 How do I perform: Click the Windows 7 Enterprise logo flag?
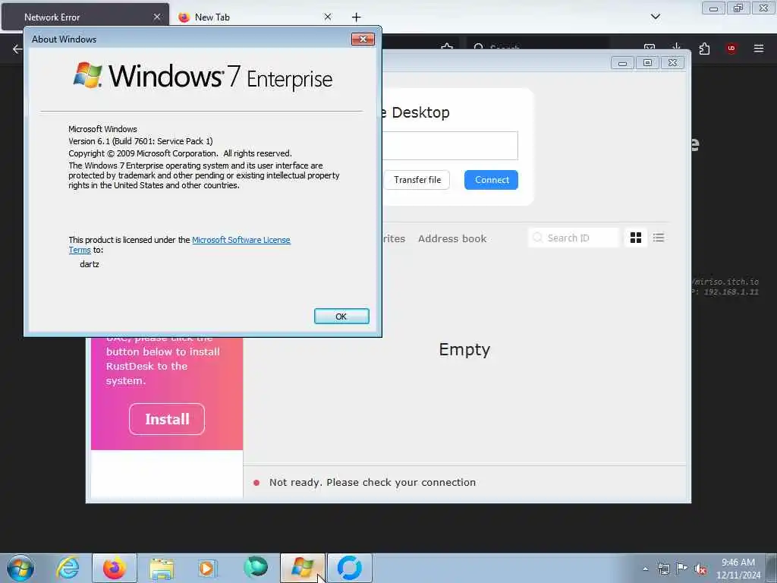click(88, 75)
